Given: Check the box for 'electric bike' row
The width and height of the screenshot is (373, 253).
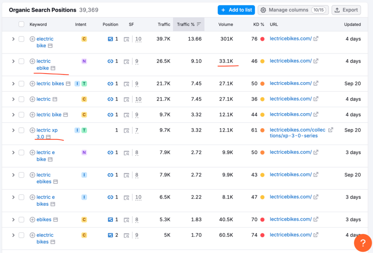Looking at the screenshot, I should point(21,39).
